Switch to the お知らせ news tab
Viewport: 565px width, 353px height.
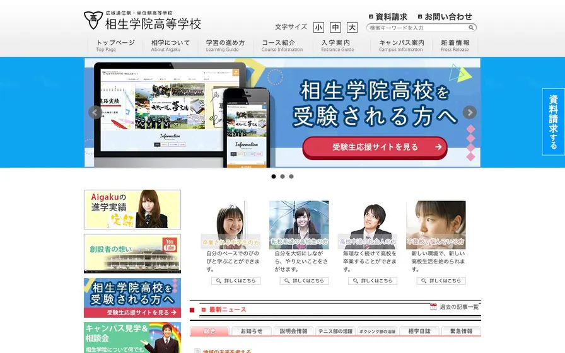[x=251, y=331]
